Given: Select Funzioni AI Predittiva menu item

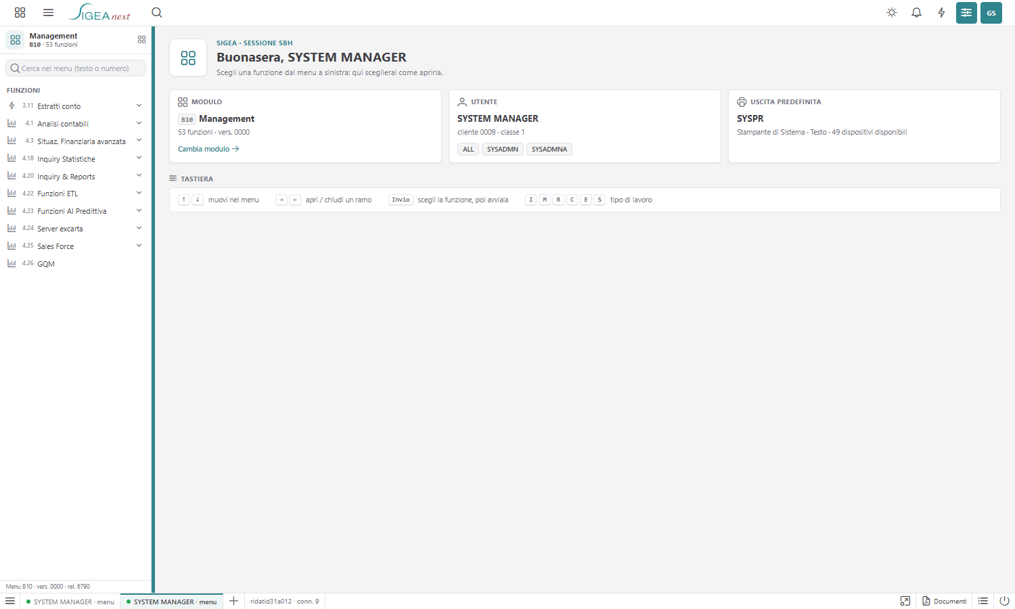Looking at the screenshot, I should [x=76, y=211].
